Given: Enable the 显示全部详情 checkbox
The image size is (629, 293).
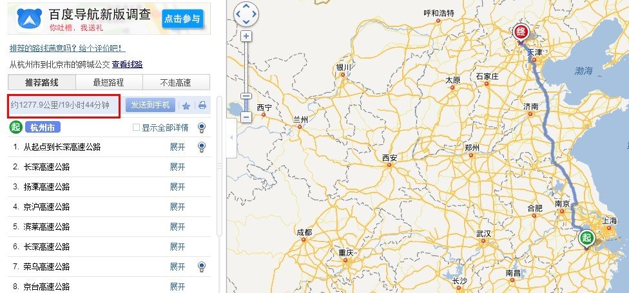Looking at the screenshot, I should point(136,128).
